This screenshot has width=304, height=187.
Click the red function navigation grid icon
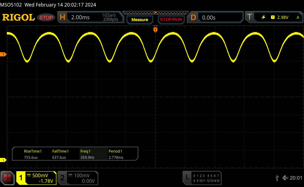pos(8,178)
